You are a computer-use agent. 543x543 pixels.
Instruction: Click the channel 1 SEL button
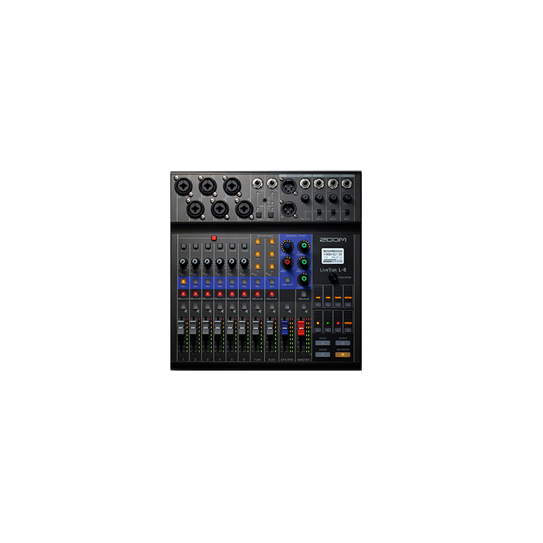183,282
